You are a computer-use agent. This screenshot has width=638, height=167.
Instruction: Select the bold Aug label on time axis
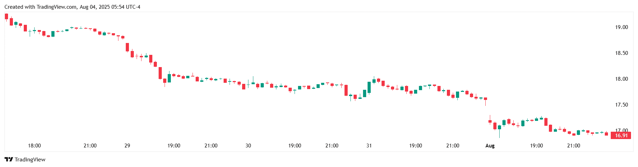(x=490, y=146)
